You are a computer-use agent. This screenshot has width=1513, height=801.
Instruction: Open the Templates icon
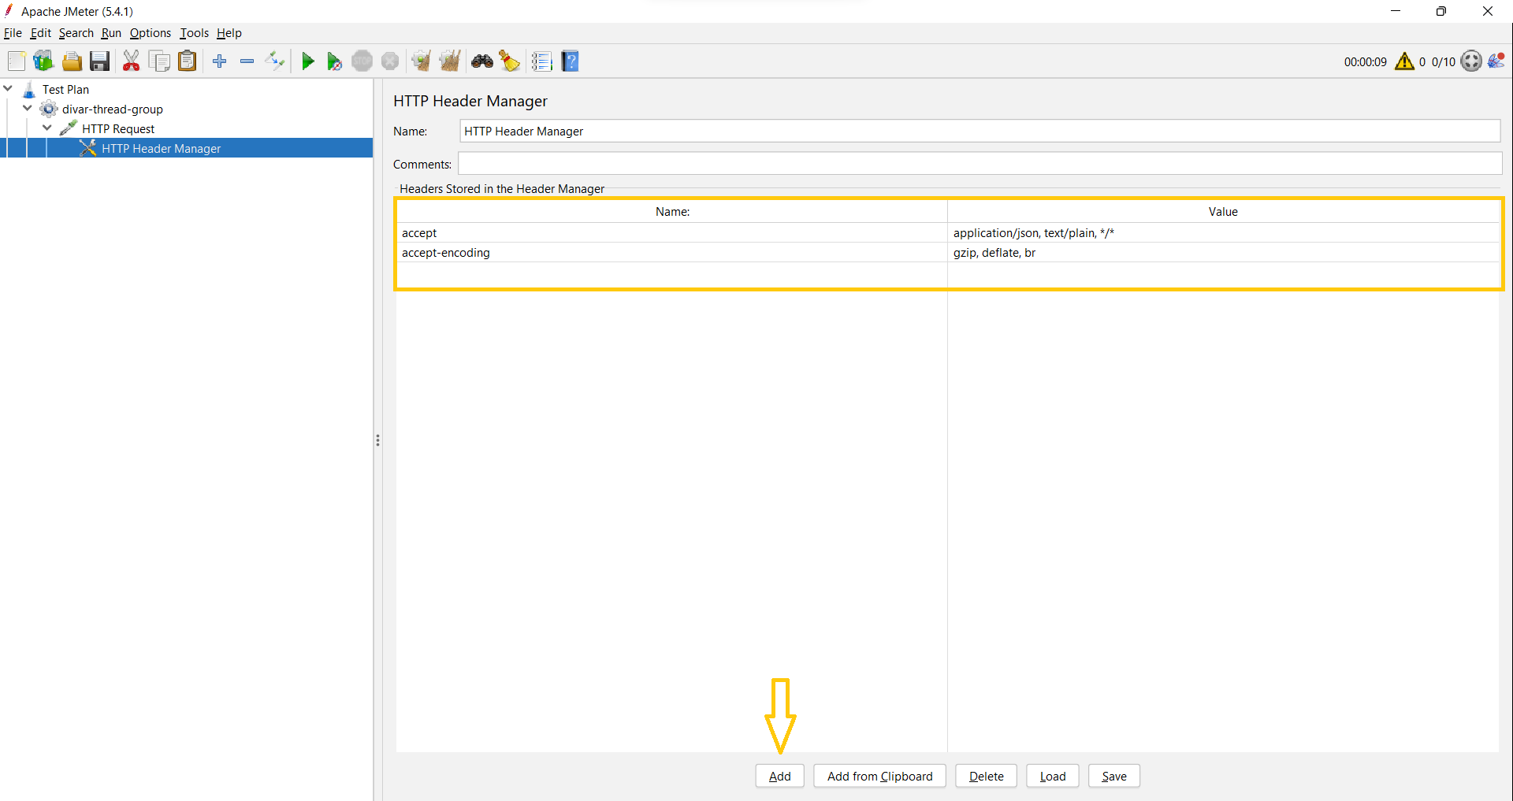(43, 61)
